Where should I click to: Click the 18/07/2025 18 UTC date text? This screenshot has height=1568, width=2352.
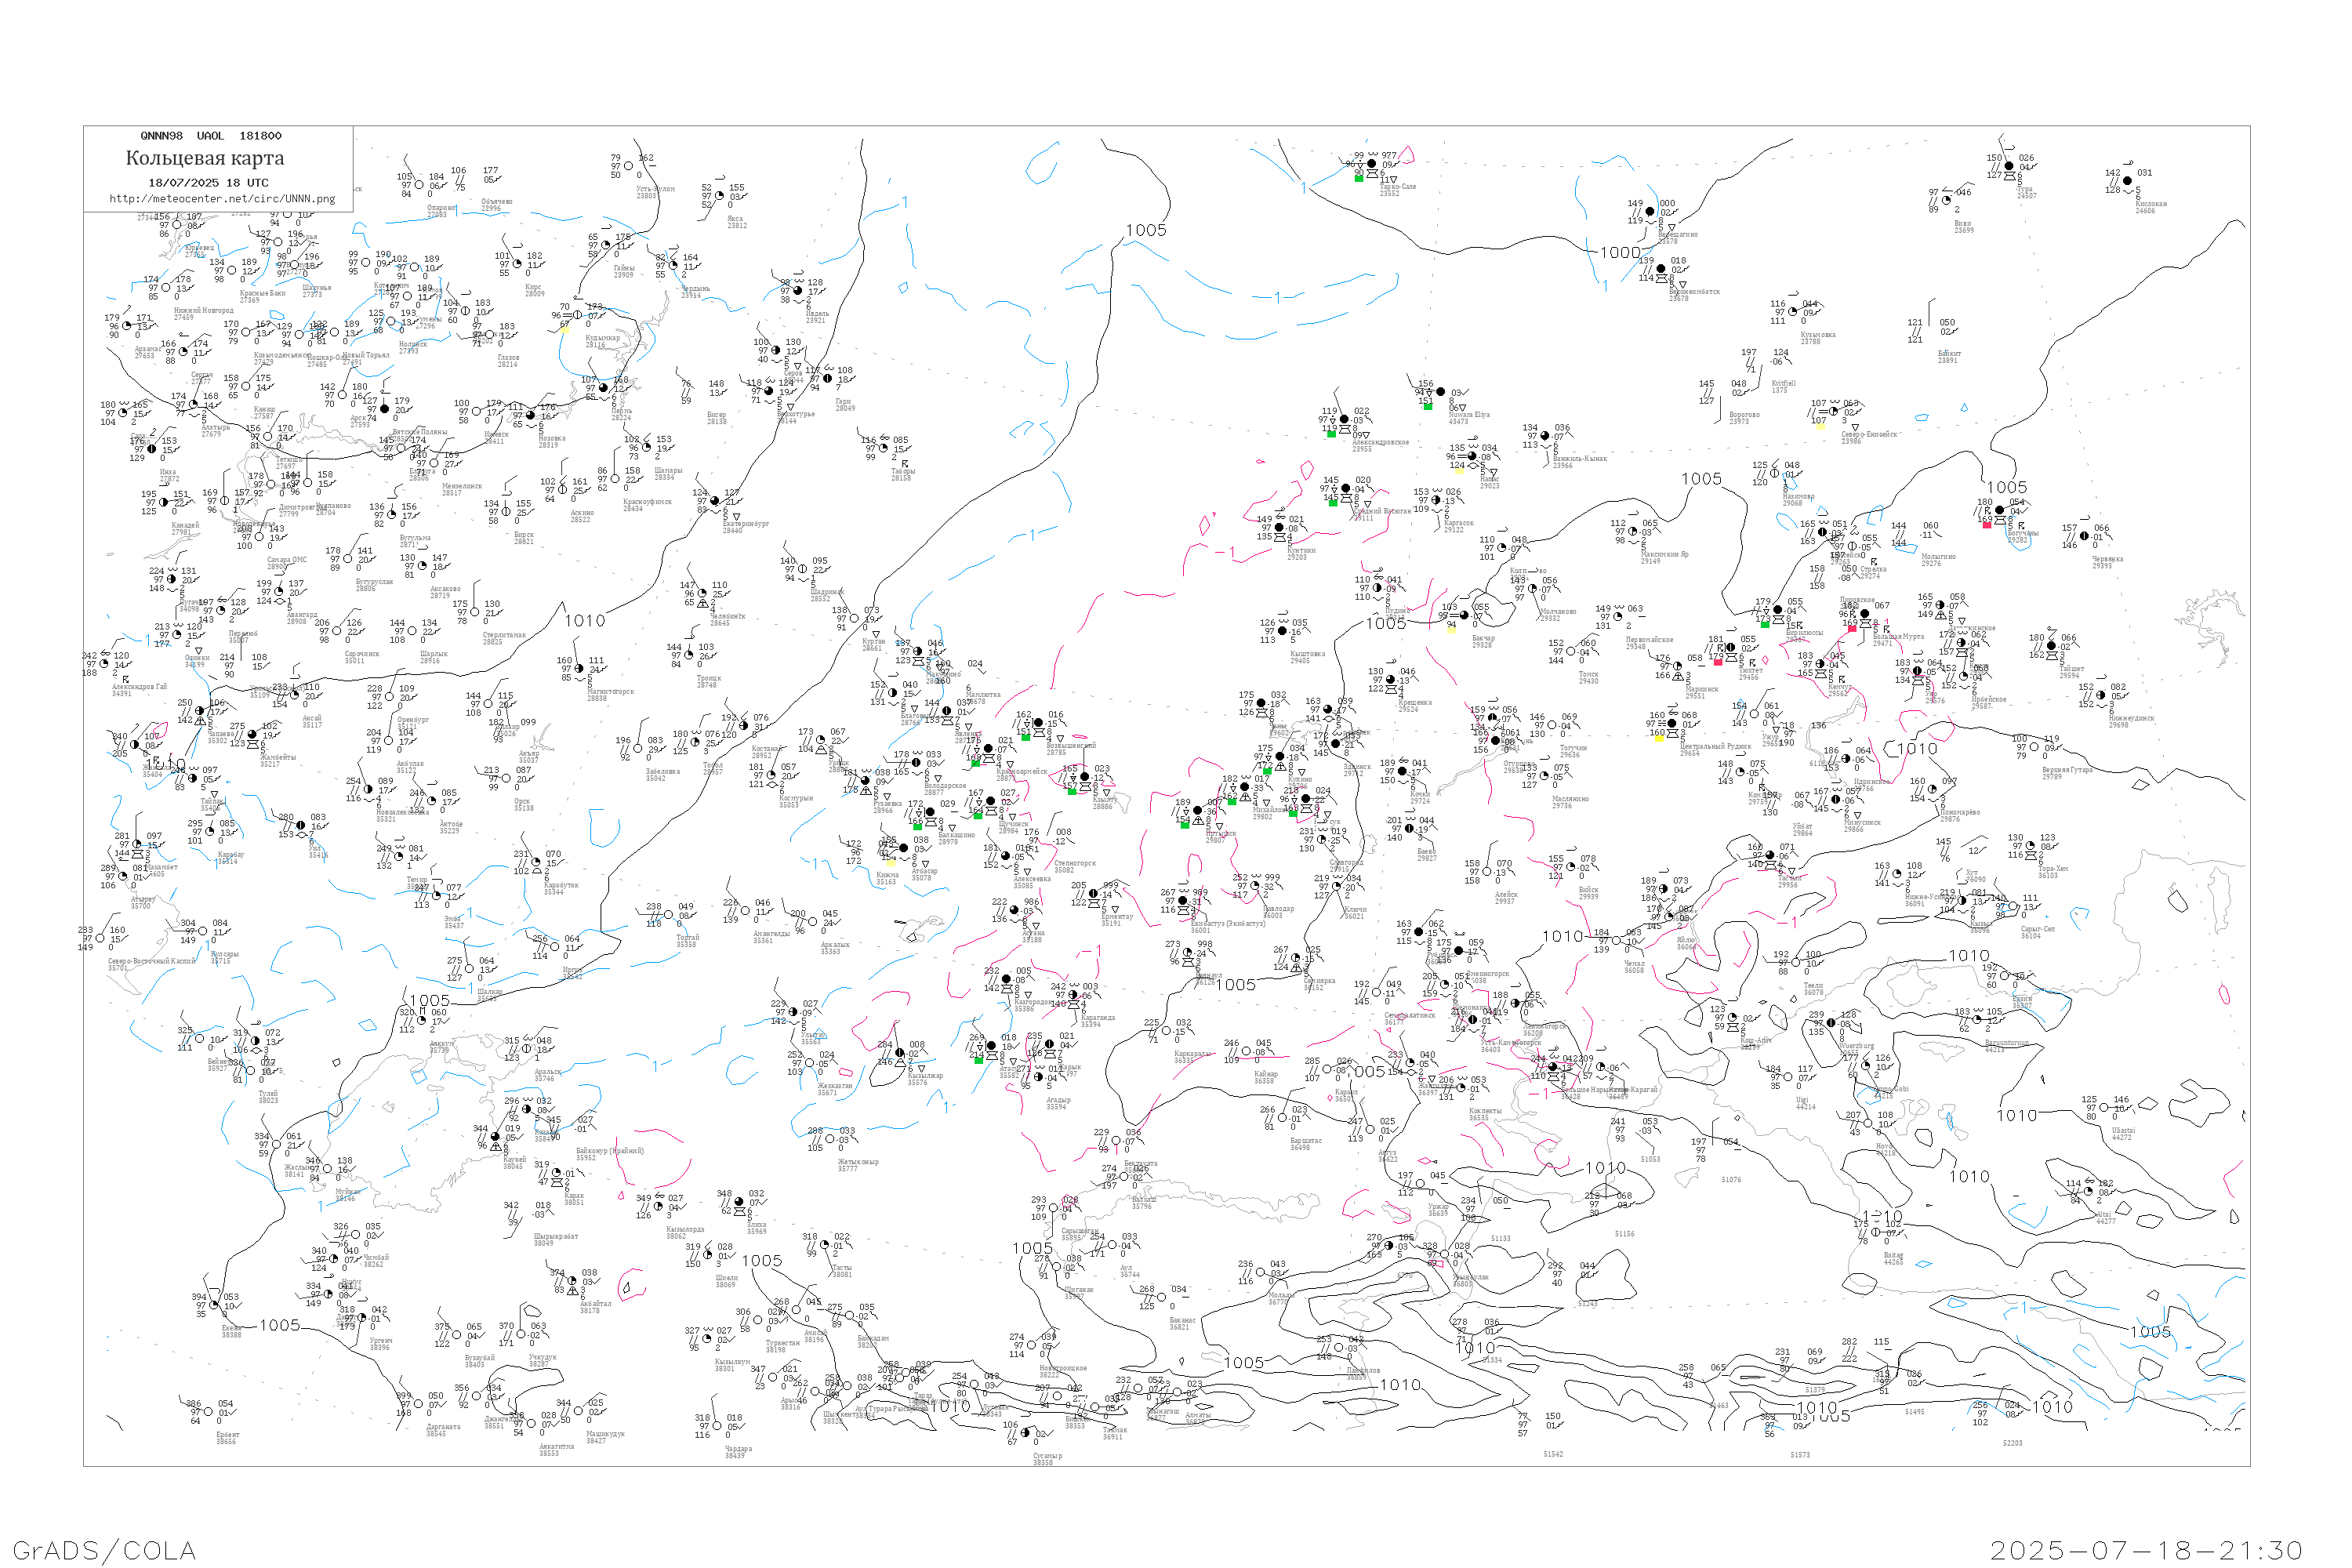(208, 183)
